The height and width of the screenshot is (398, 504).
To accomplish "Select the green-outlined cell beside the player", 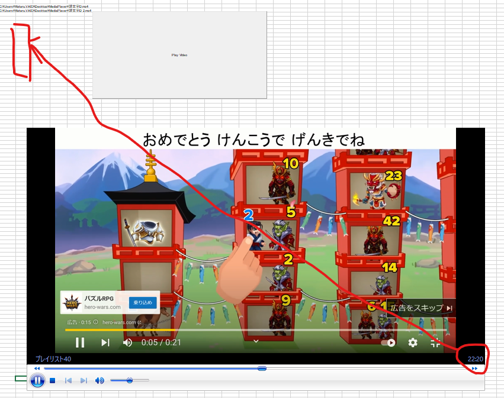I will coord(21,378).
